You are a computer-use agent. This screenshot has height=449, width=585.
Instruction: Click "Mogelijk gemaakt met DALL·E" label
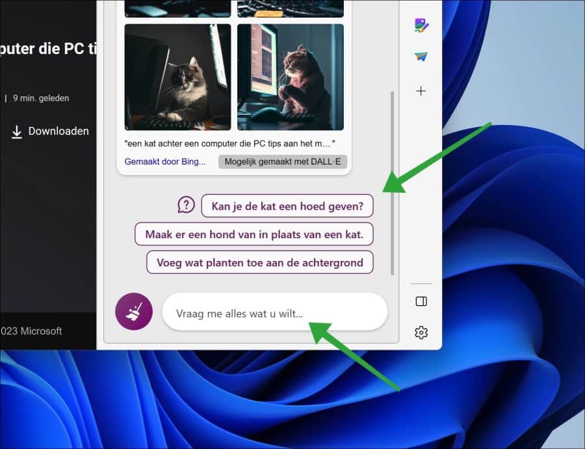click(x=283, y=162)
